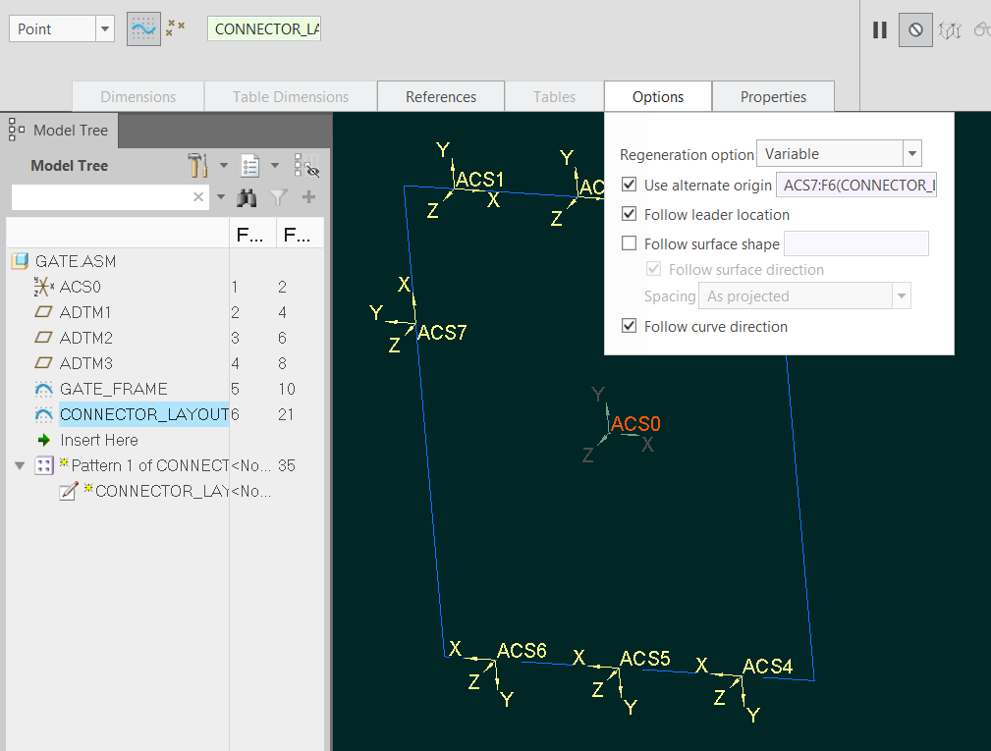
Task: Click the binoculars search icon in Model Tree
Action: pyautogui.click(x=248, y=196)
